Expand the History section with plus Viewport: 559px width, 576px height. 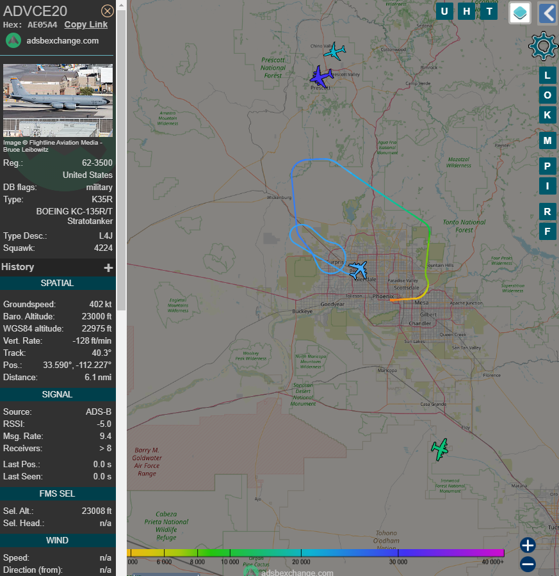point(108,268)
